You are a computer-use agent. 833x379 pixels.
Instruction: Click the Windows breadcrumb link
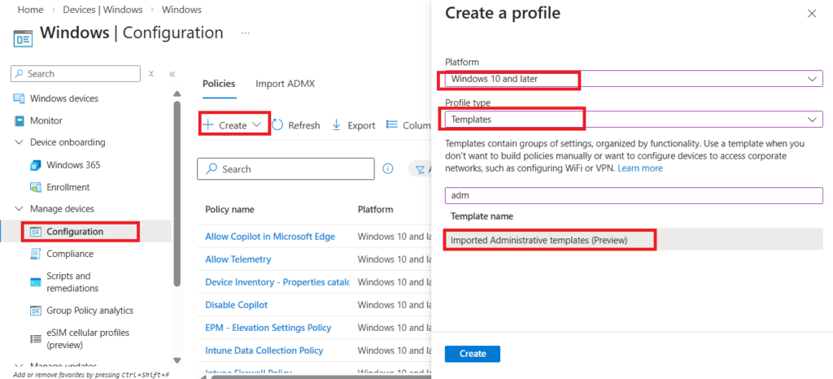tap(181, 10)
